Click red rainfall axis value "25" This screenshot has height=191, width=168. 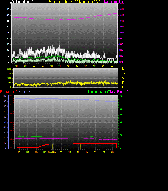(x=11, y=105)
